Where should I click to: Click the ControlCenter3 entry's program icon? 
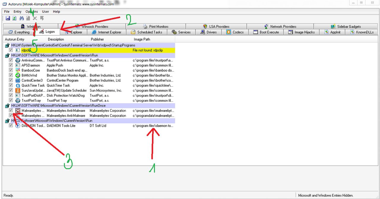click(x=18, y=80)
